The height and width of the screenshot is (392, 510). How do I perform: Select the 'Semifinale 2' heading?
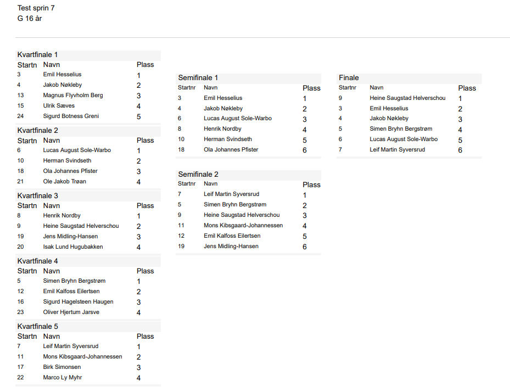tap(198, 175)
